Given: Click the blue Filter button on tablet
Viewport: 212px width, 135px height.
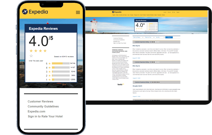Looking at the screenshot, I should click(169, 37).
